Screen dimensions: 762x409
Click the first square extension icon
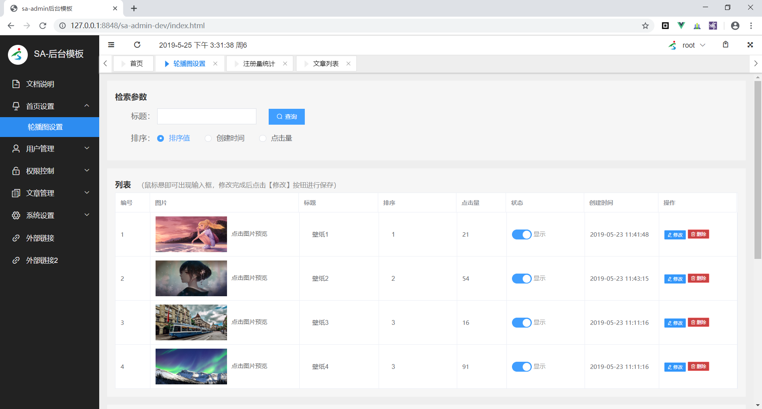pyautogui.click(x=666, y=26)
